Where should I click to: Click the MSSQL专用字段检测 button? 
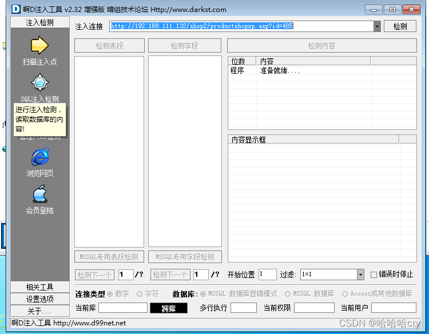point(185,257)
